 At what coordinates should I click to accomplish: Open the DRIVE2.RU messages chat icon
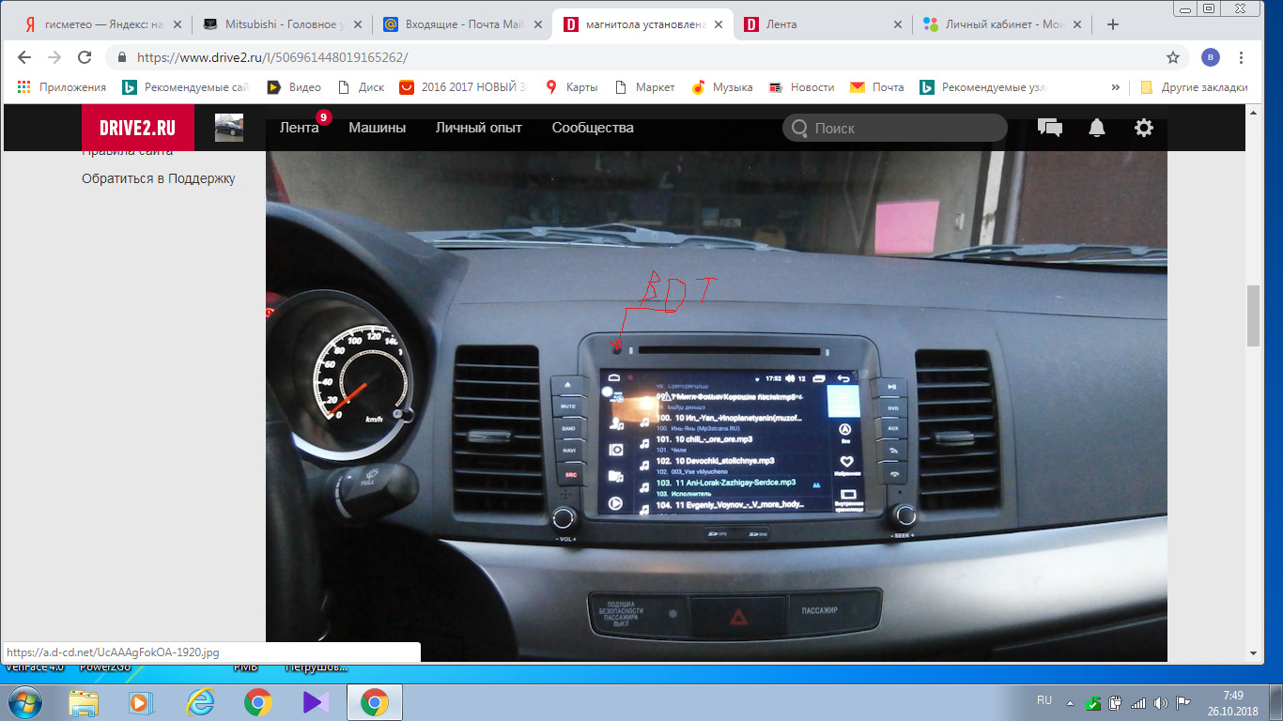coord(1049,128)
